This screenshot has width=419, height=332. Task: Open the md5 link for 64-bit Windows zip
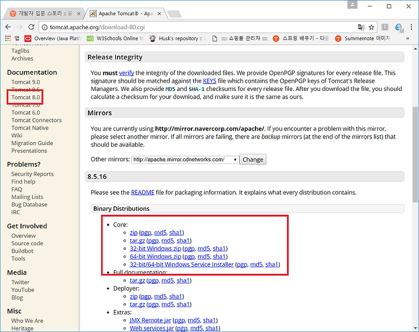click(204, 256)
